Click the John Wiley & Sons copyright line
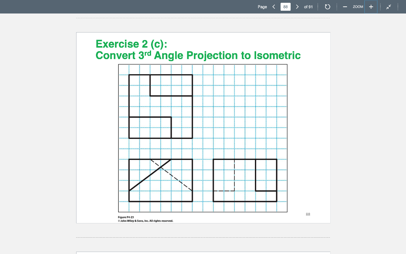This screenshot has width=406, height=254. click(145, 221)
